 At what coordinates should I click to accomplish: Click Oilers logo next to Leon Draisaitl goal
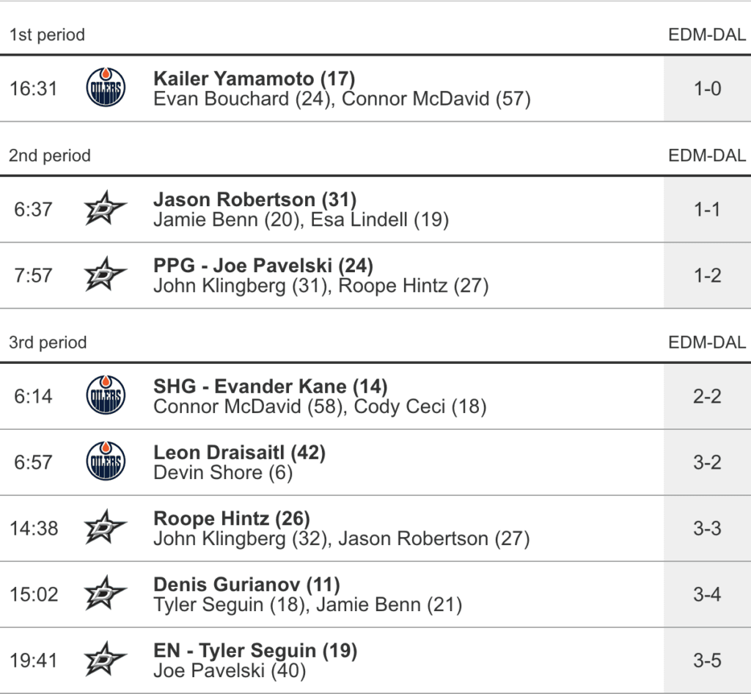click(106, 462)
